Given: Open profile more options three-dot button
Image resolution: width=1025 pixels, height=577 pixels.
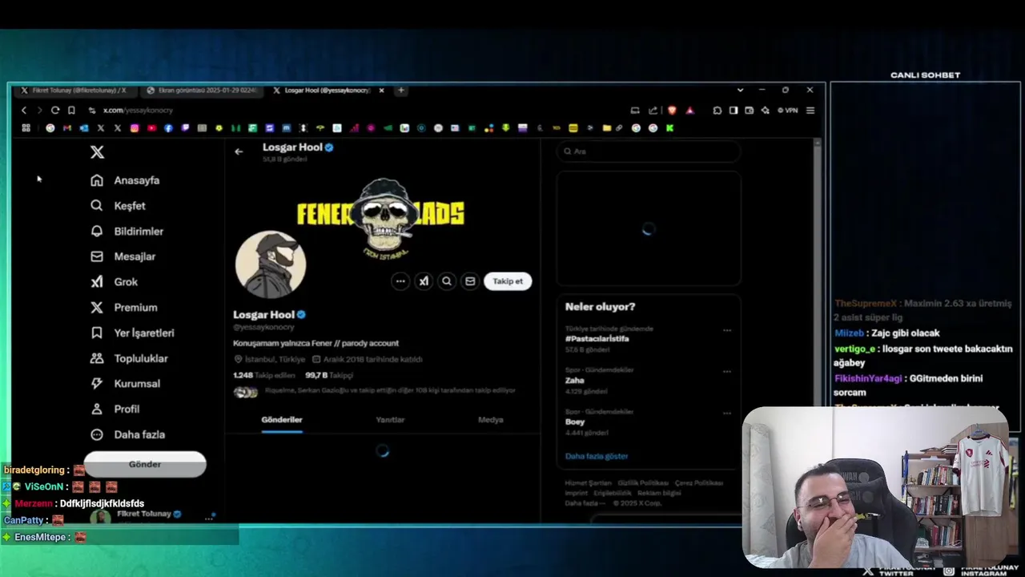Looking at the screenshot, I should click(x=400, y=281).
